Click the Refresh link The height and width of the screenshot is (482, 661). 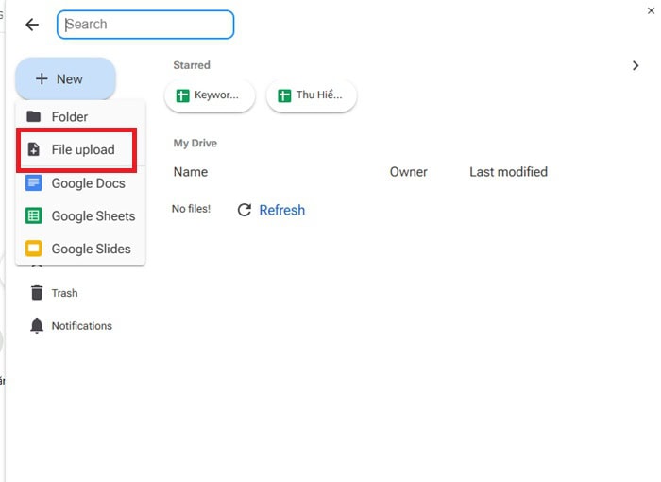click(x=282, y=210)
